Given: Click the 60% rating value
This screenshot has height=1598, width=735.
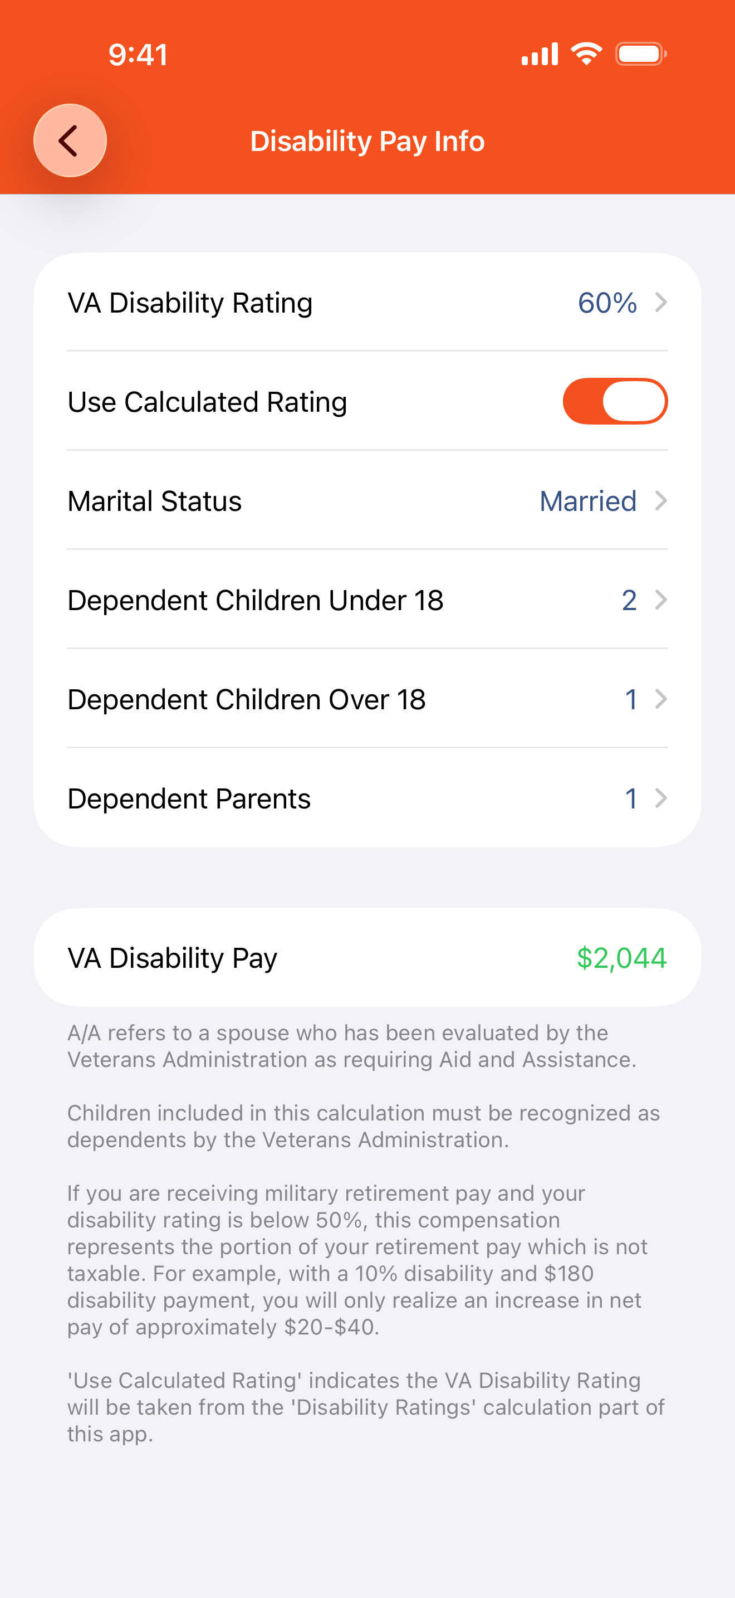Looking at the screenshot, I should click(607, 303).
